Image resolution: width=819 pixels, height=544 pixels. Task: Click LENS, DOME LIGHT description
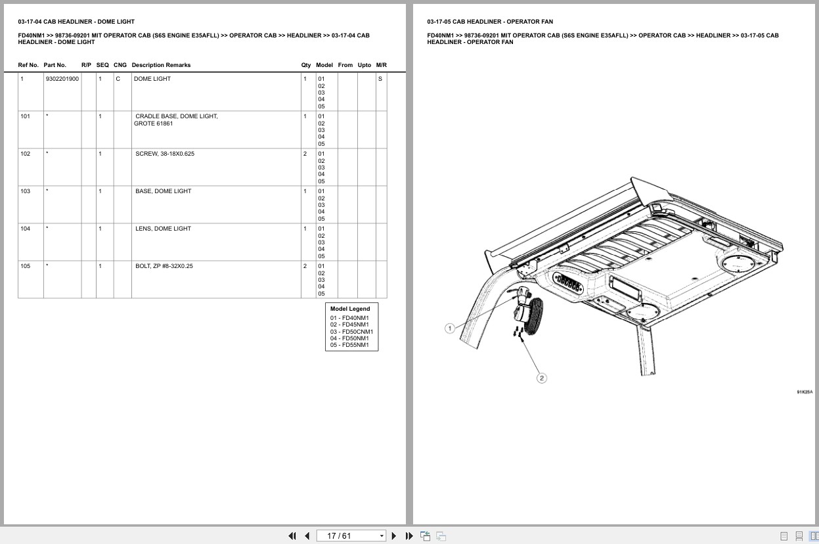coord(163,229)
